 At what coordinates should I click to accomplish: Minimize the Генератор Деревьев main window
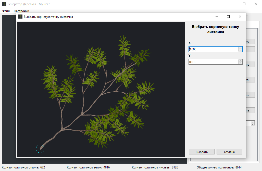pyautogui.click(x=233, y=4)
